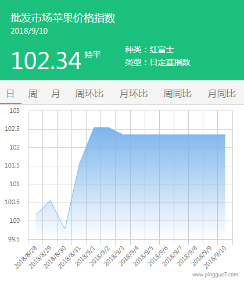The width and height of the screenshot is (244, 281).
Task: Click the y-axis label 99.5
Action: 14,239
